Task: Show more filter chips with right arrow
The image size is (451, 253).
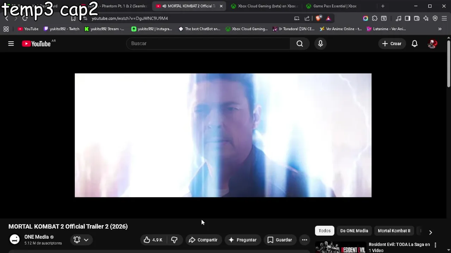Action: point(430,232)
